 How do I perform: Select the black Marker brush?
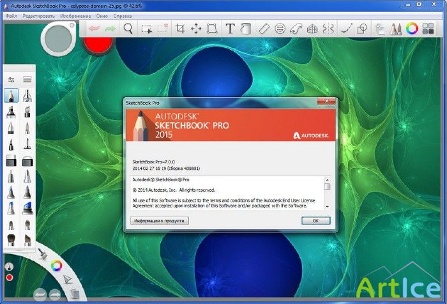pos(11,112)
